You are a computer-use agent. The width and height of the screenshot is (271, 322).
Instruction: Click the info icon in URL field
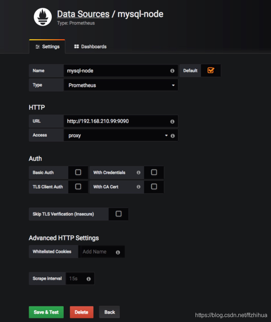coord(172,121)
